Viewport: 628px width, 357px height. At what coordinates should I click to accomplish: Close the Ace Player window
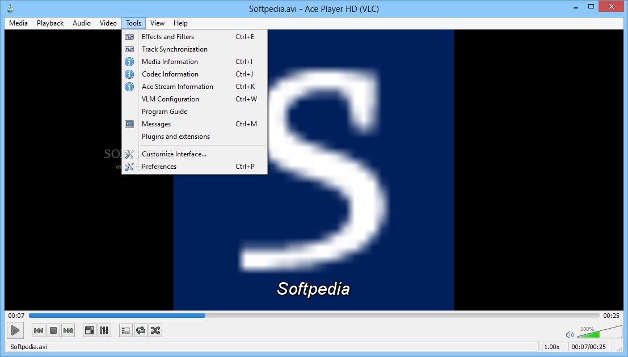[612, 6]
